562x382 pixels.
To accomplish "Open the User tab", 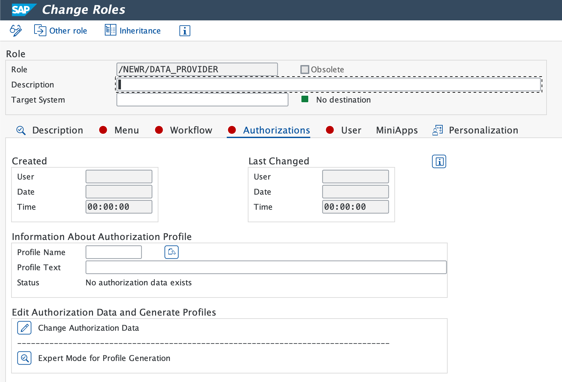I will click(351, 130).
